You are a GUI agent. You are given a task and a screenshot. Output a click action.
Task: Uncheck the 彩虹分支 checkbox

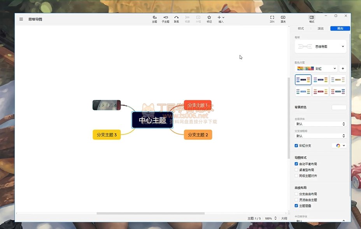(296, 145)
